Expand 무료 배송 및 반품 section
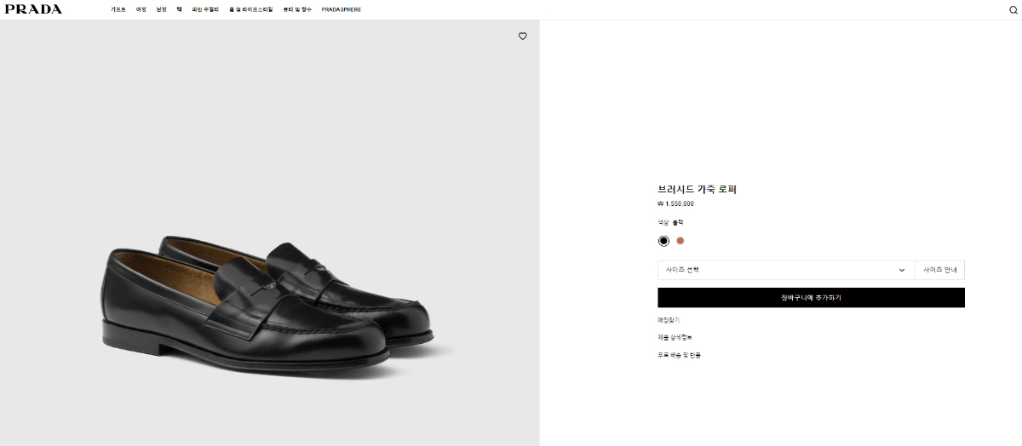This screenshot has height=446, width=1022. 679,355
